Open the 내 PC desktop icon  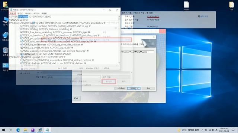(5, 21)
